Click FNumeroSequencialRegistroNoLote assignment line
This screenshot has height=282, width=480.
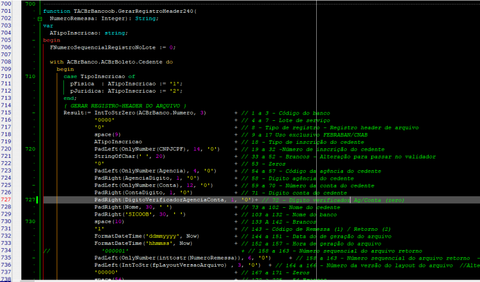coord(113,48)
